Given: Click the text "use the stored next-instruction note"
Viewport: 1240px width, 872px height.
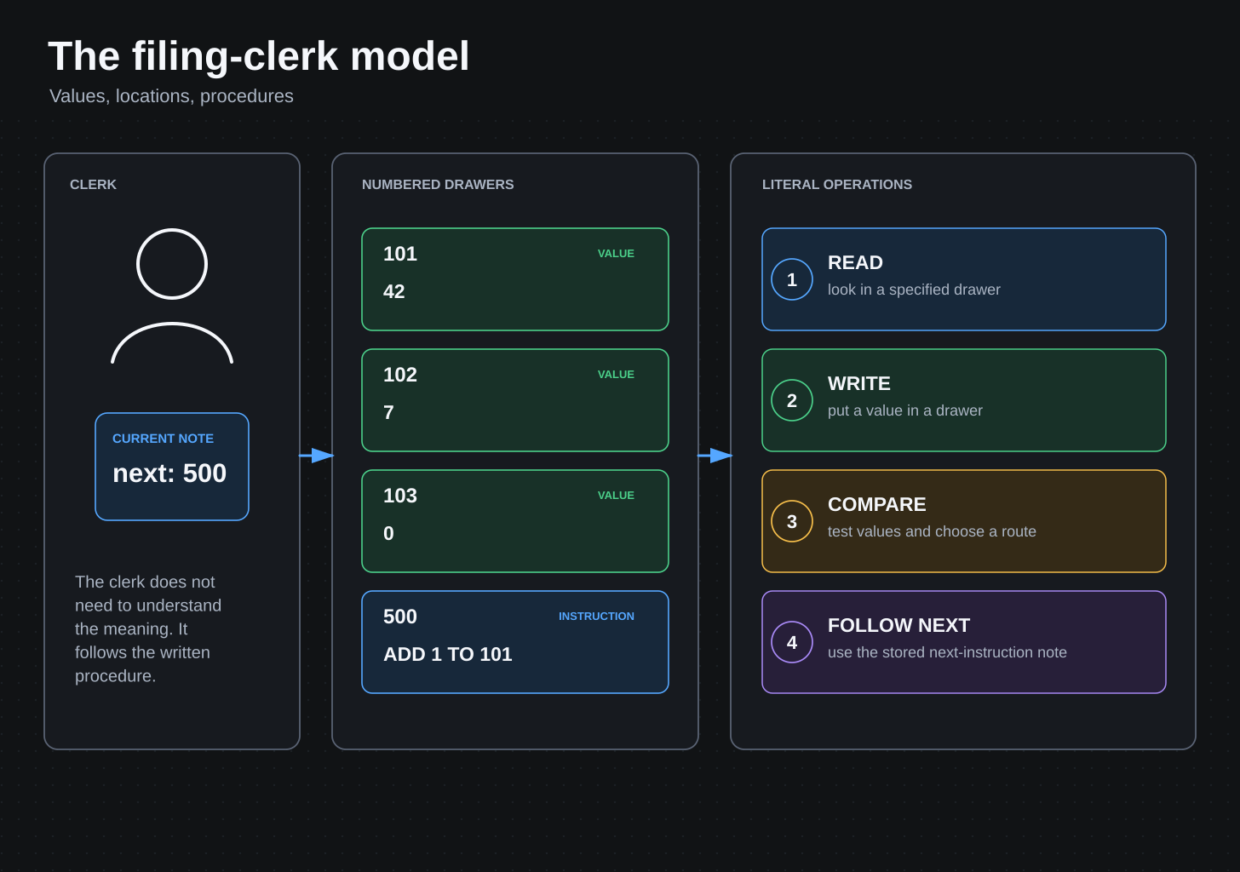Looking at the screenshot, I should [x=947, y=652].
